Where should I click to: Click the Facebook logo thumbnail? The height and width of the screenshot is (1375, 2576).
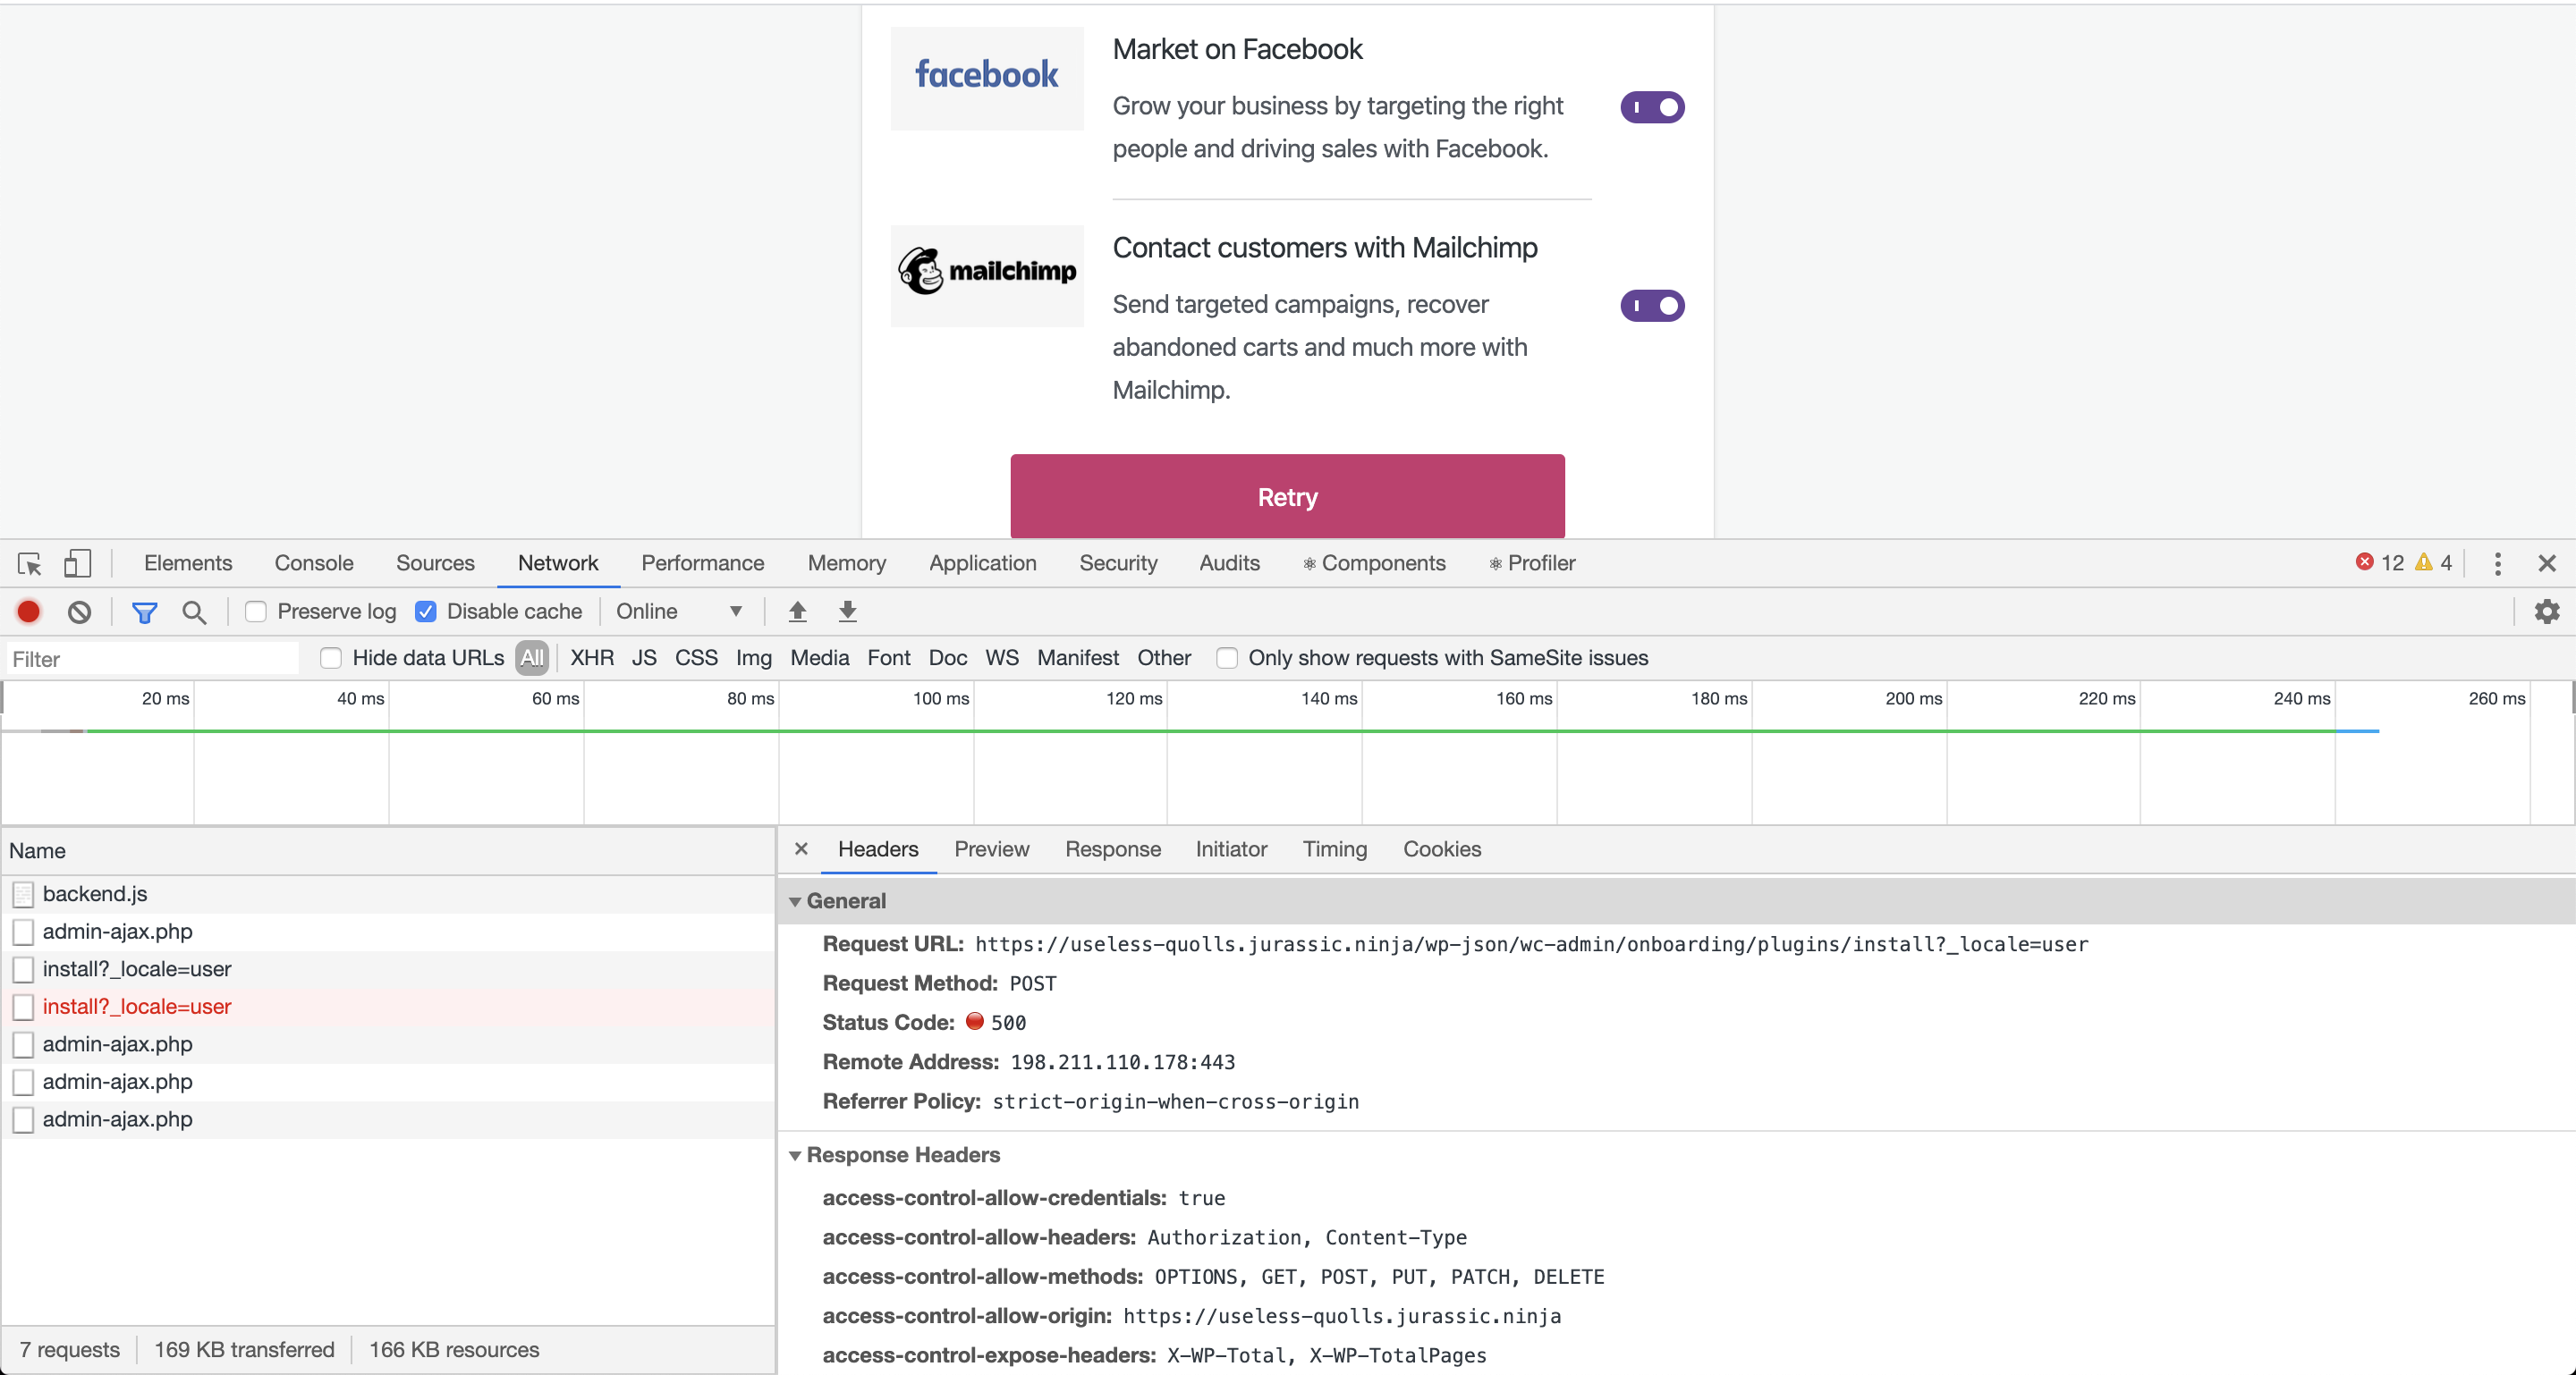pyautogui.click(x=987, y=78)
